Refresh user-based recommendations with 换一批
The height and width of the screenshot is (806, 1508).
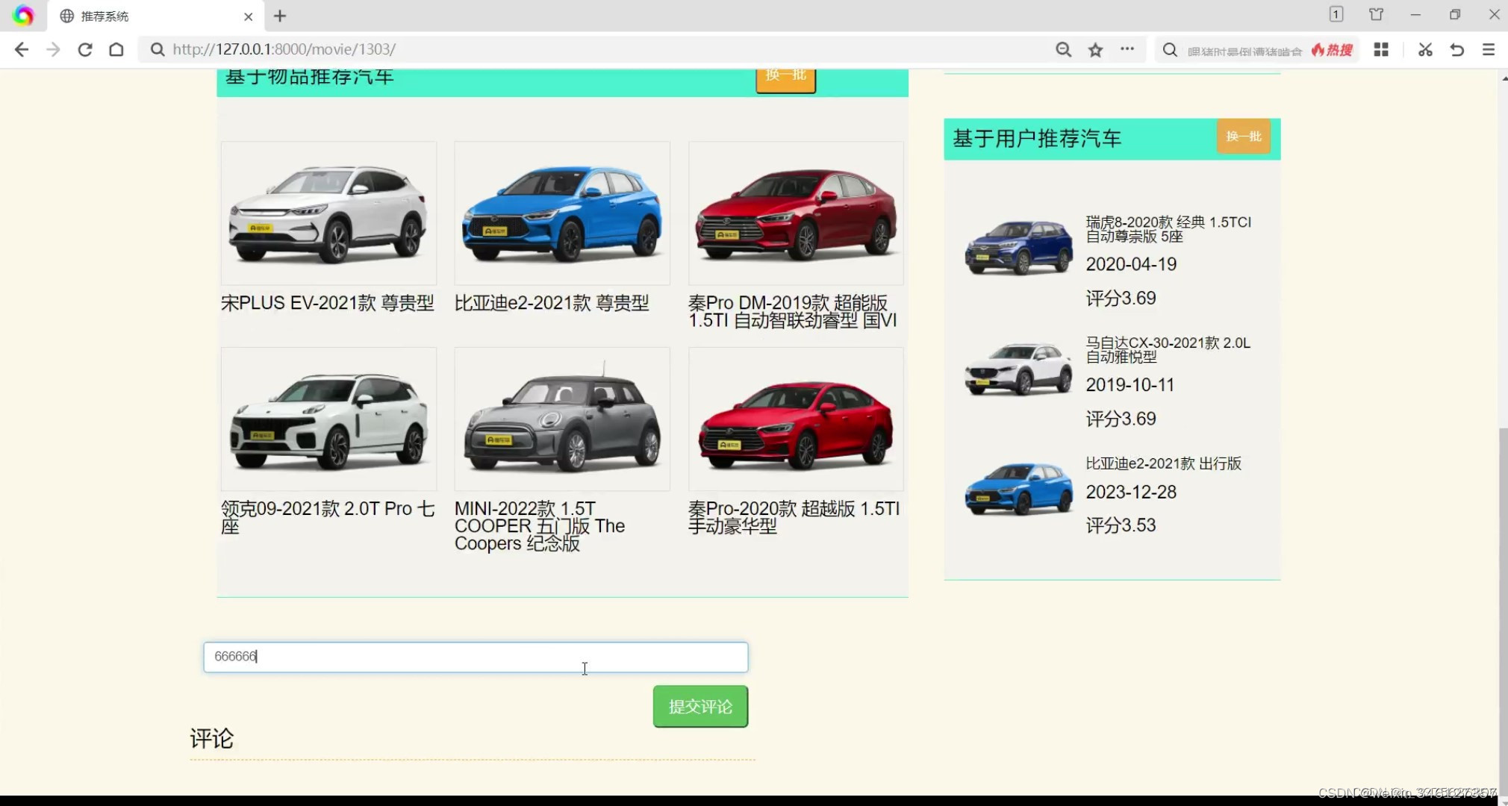(1243, 137)
